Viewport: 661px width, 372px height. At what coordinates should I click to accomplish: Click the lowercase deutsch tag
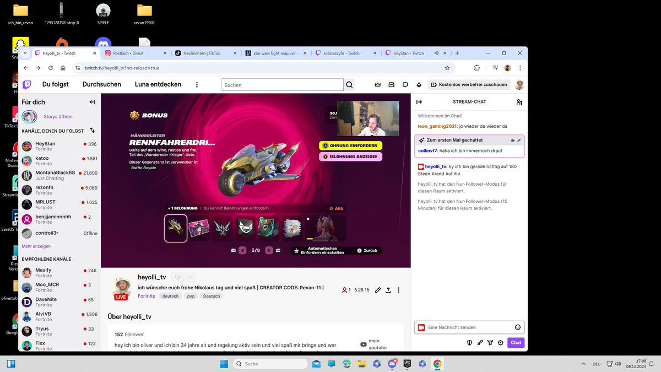pyautogui.click(x=170, y=296)
